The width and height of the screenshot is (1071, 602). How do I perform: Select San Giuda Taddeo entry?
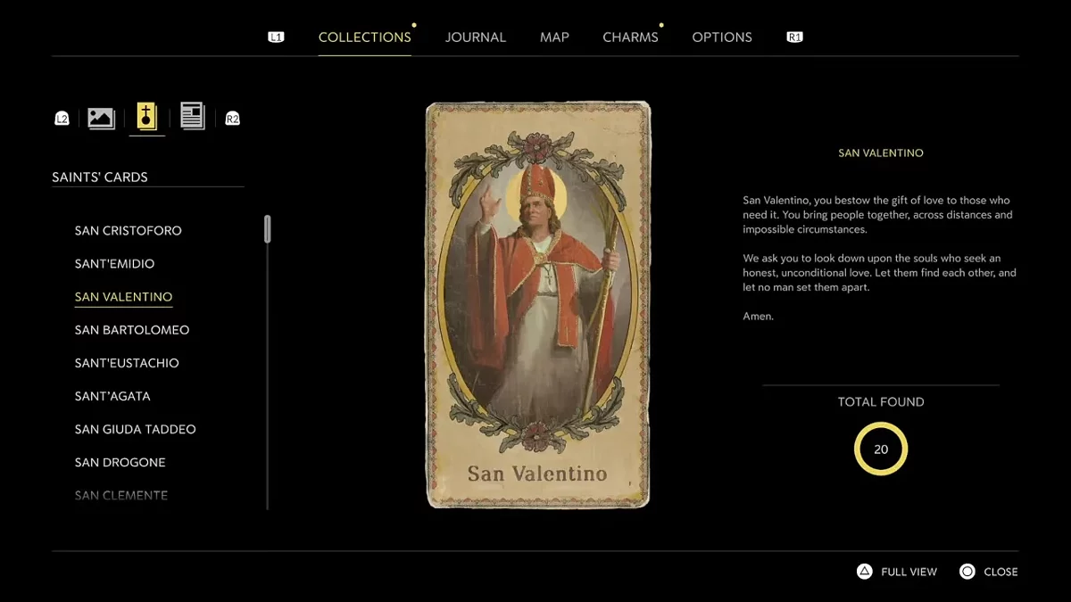click(135, 429)
